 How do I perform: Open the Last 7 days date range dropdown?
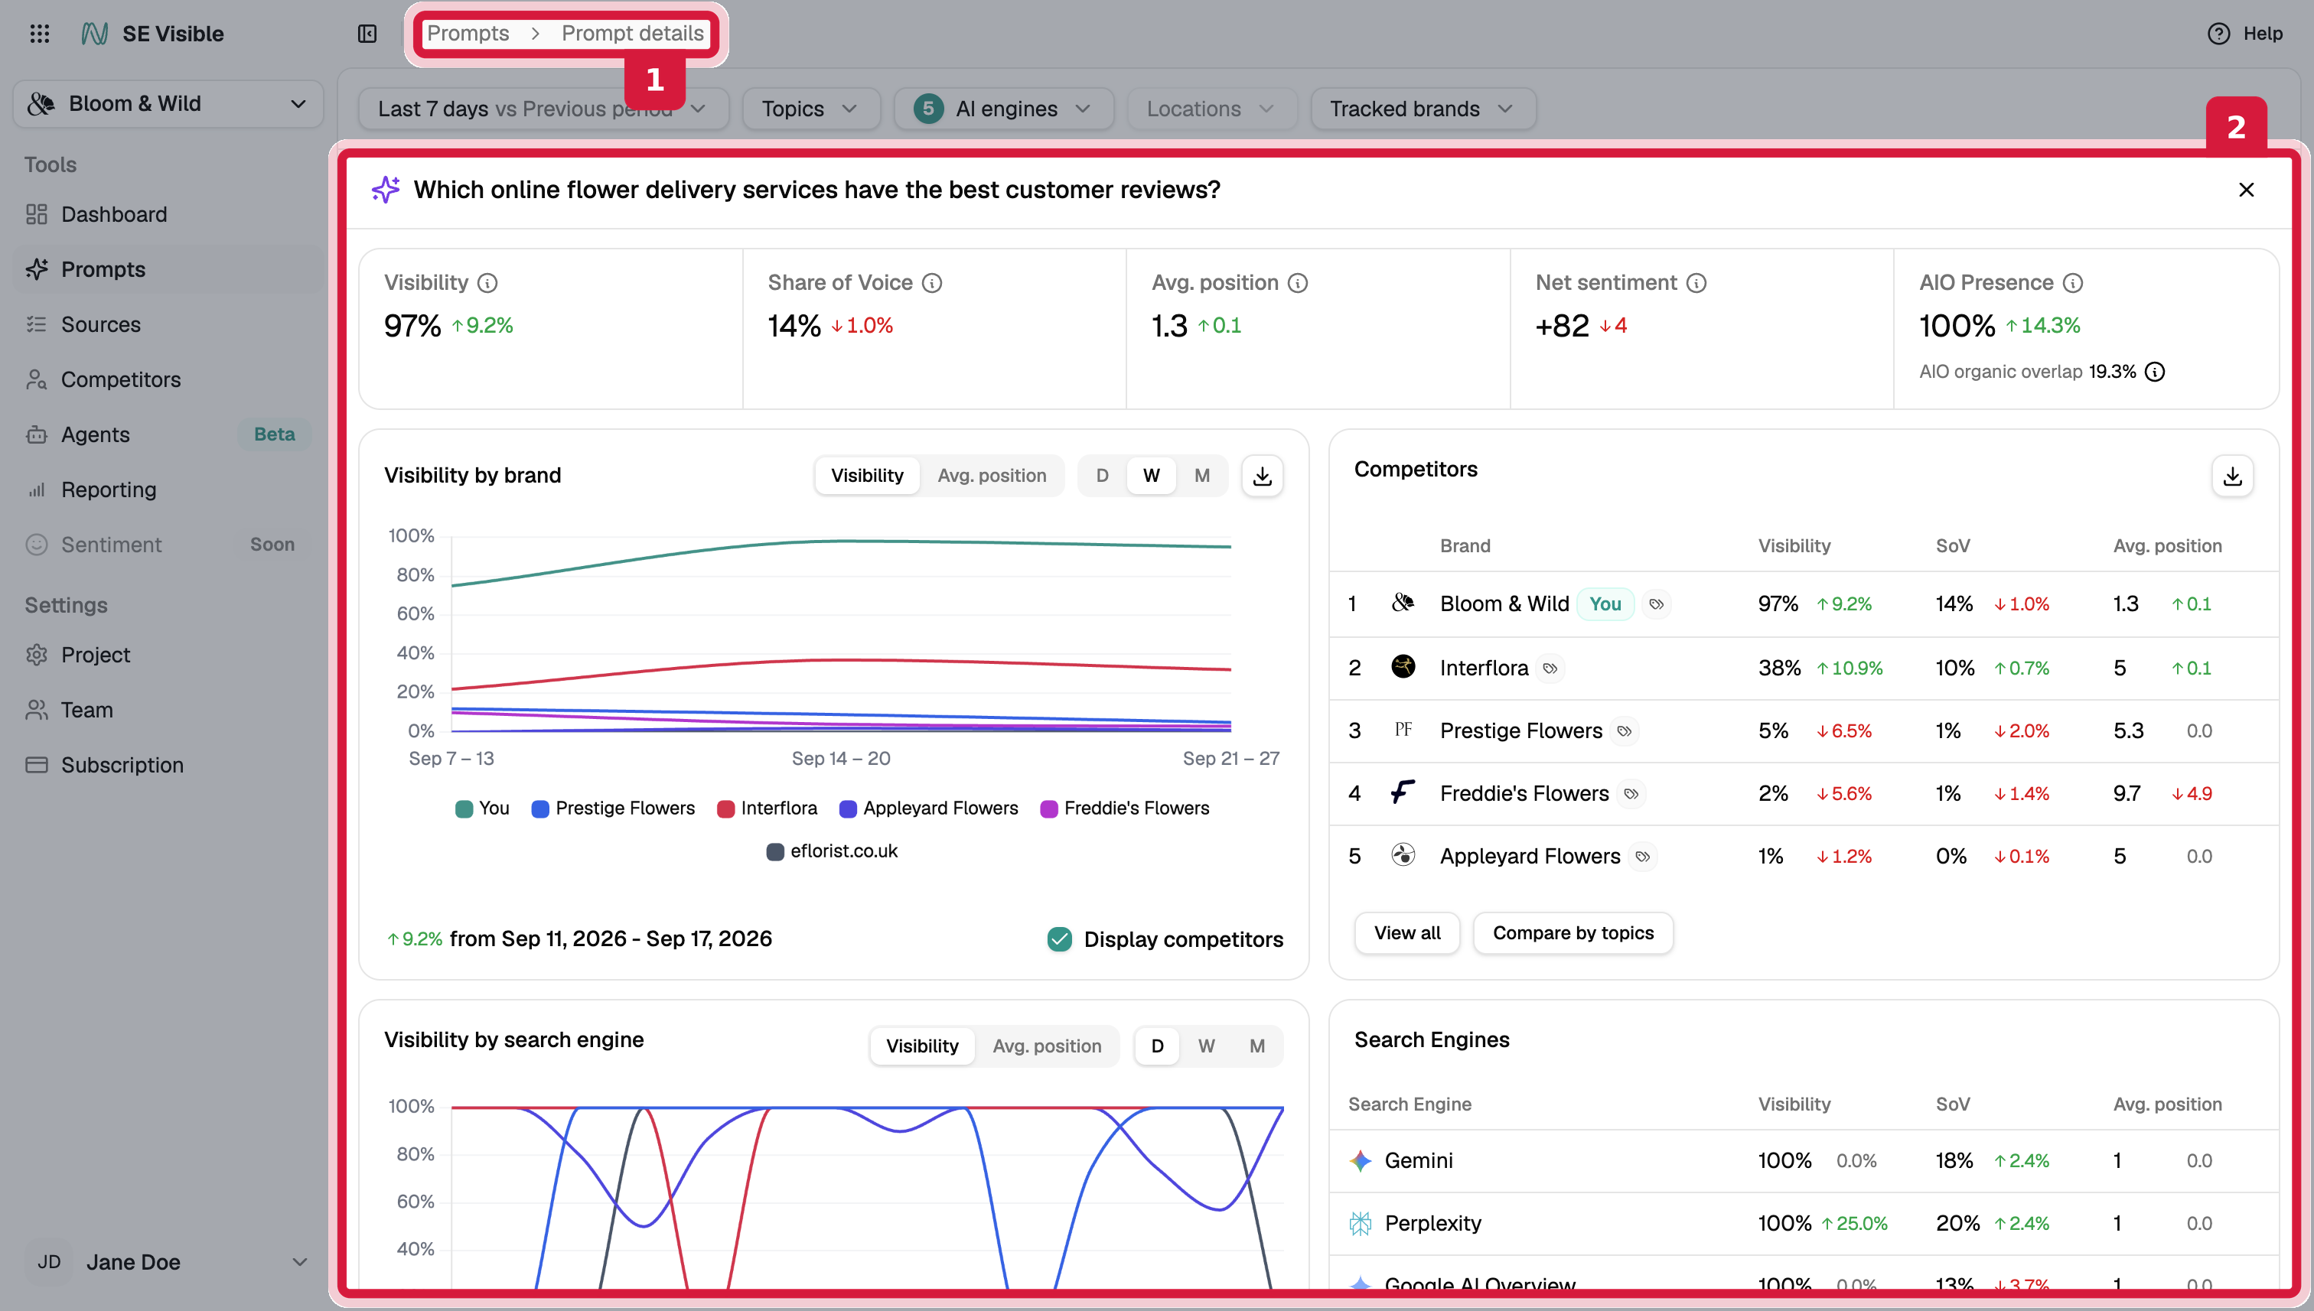coord(543,109)
